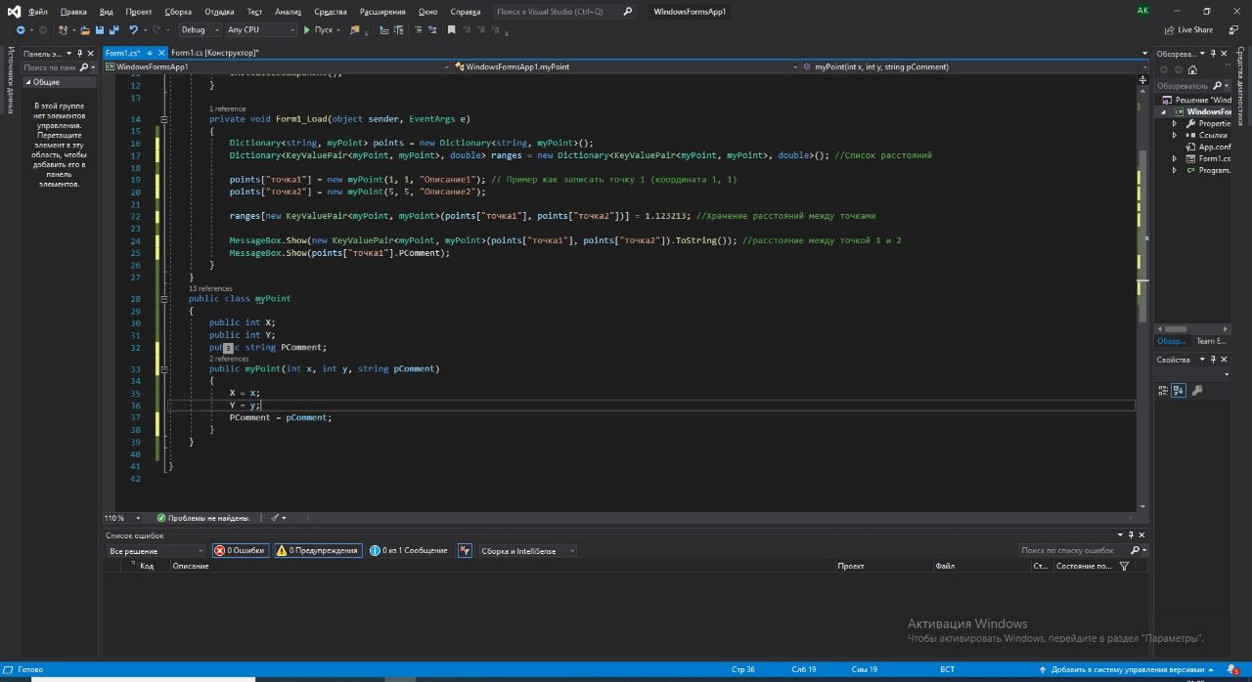Click the wrench Properties pages icon
1252x682 pixels.
point(1196,390)
